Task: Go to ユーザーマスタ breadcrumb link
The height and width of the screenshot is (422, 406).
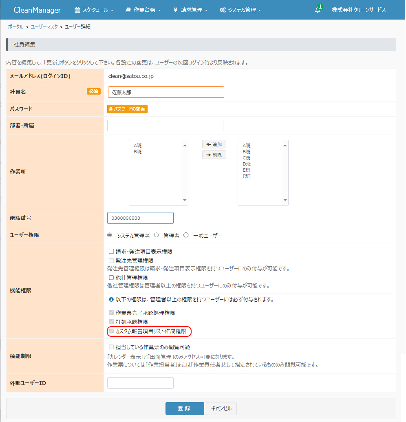Action: [44, 27]
